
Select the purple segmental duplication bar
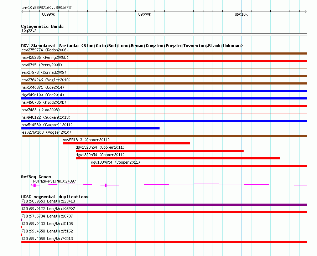(164, 205)
